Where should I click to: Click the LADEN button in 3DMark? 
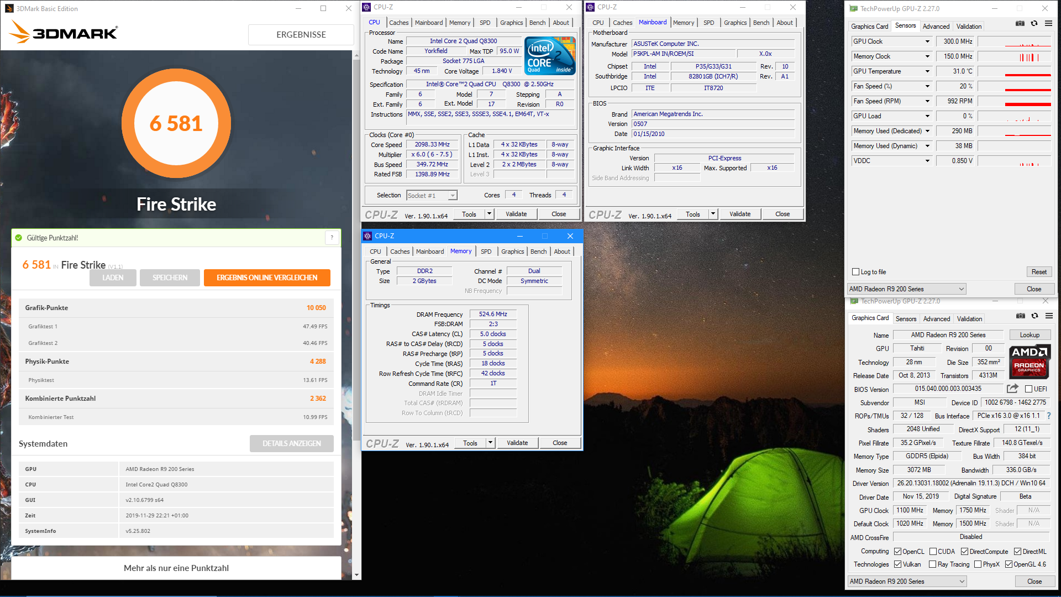point(113,277)
